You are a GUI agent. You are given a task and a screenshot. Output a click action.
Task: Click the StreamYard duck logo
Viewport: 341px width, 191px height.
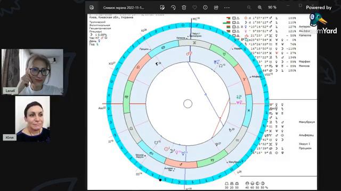click(318, 19)
